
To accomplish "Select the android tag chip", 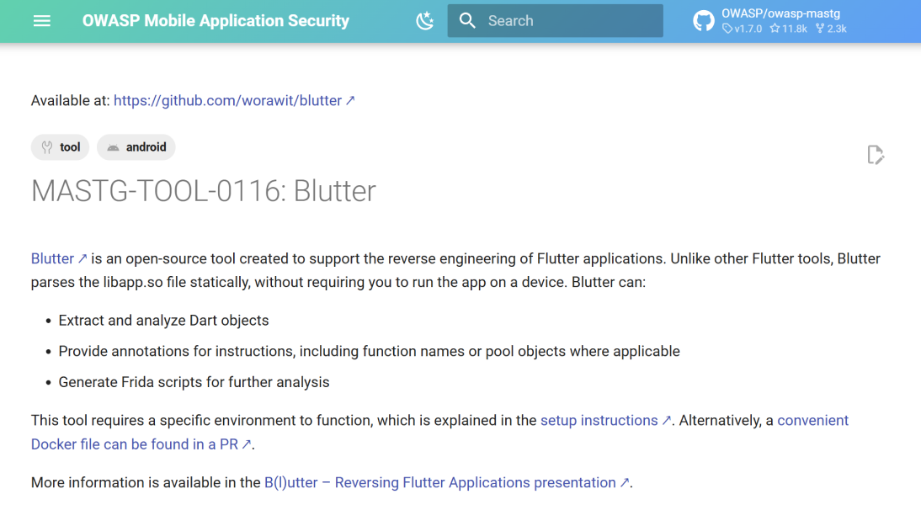I will coord(136,147).
